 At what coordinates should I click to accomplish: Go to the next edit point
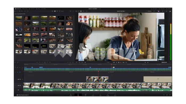tap(148, 62)
